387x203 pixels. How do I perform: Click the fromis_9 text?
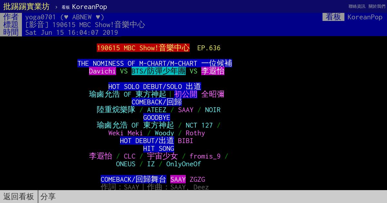click(x=205, y=156)
